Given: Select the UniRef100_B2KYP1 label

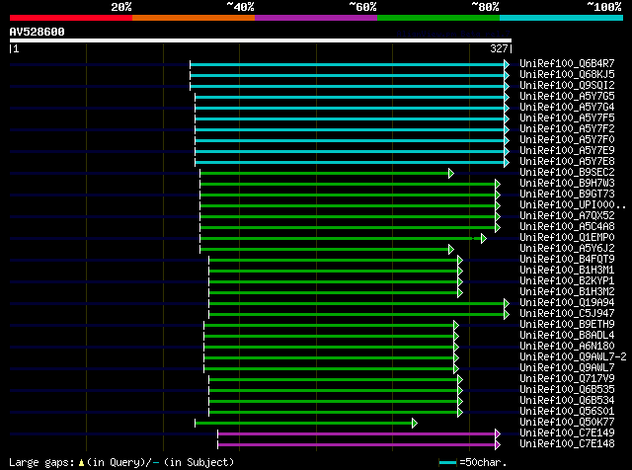Looking at the screenshot, I should (567, 281).
